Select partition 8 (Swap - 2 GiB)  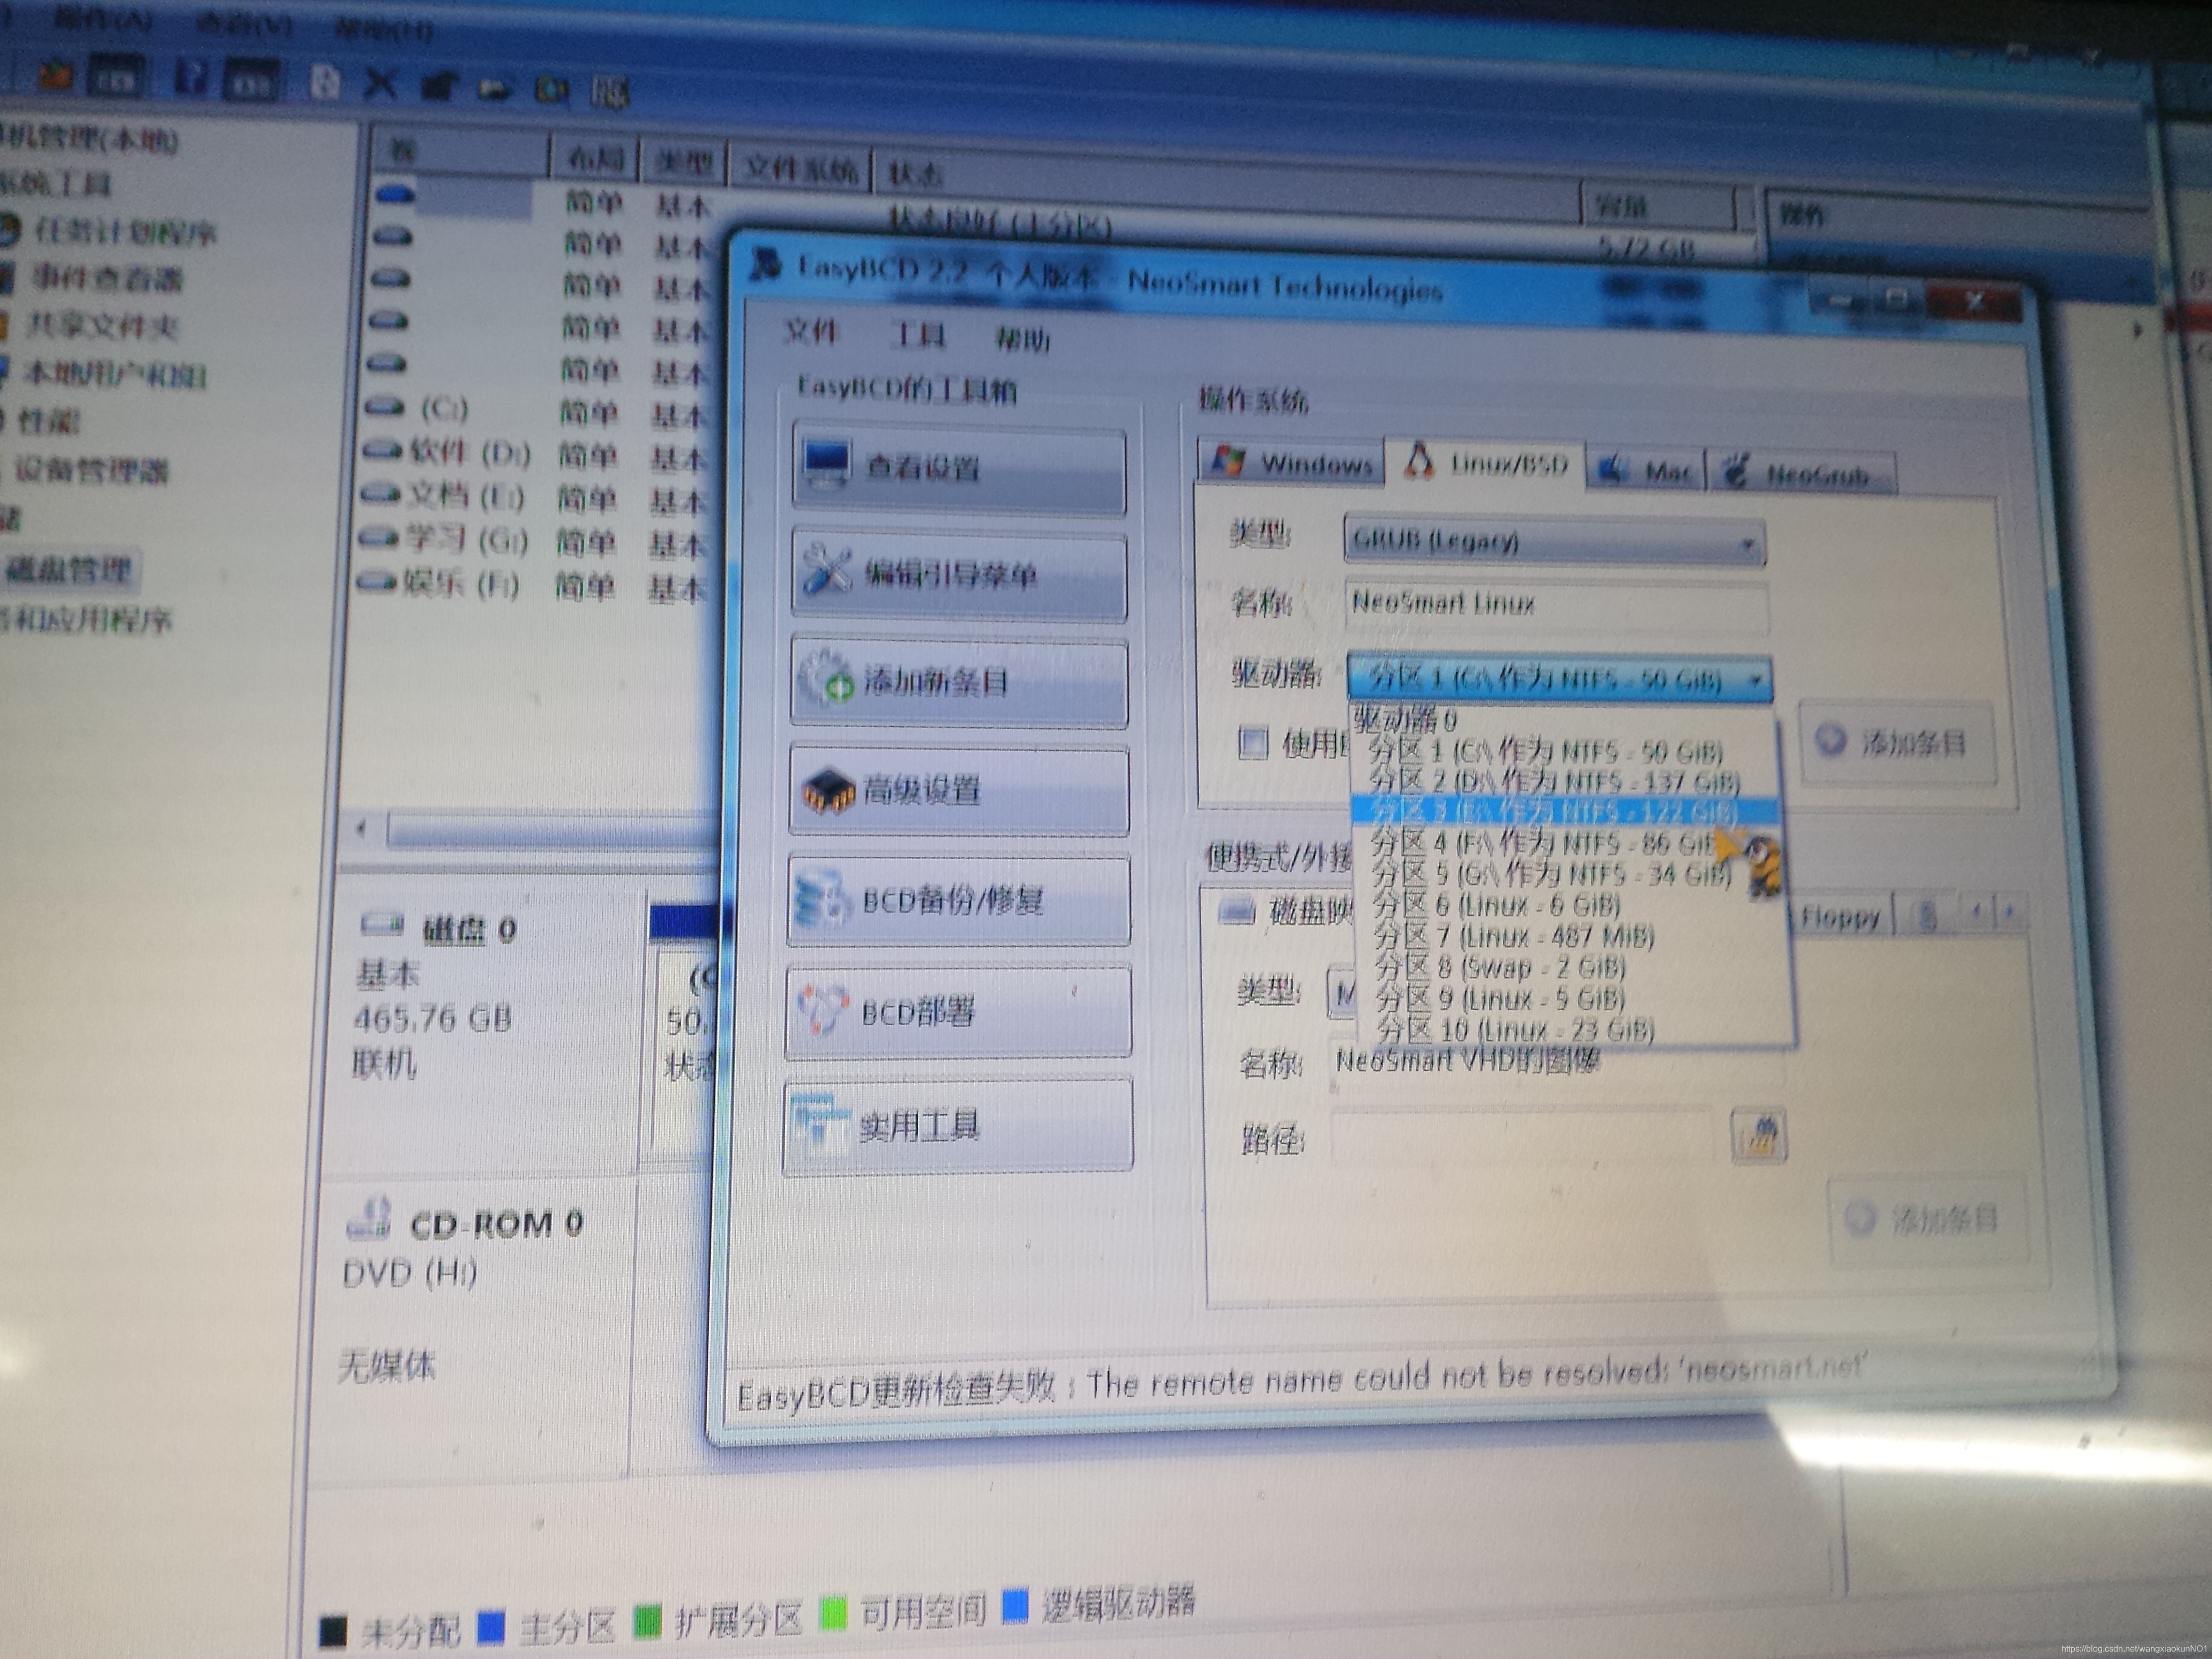pyautogui.click(x=1500, y=967)
